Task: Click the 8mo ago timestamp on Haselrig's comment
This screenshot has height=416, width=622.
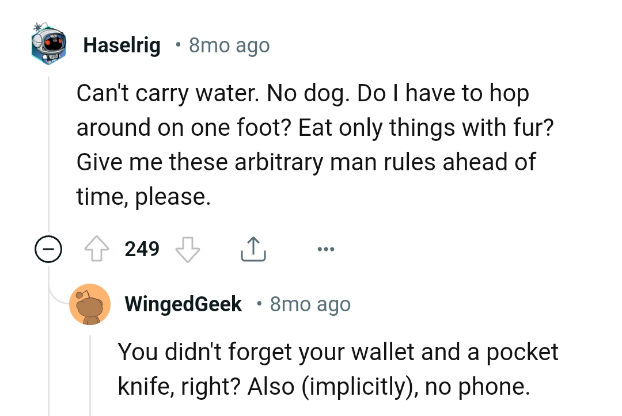Action: 229,45
